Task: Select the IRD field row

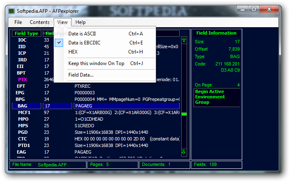Action: [96, 60]
